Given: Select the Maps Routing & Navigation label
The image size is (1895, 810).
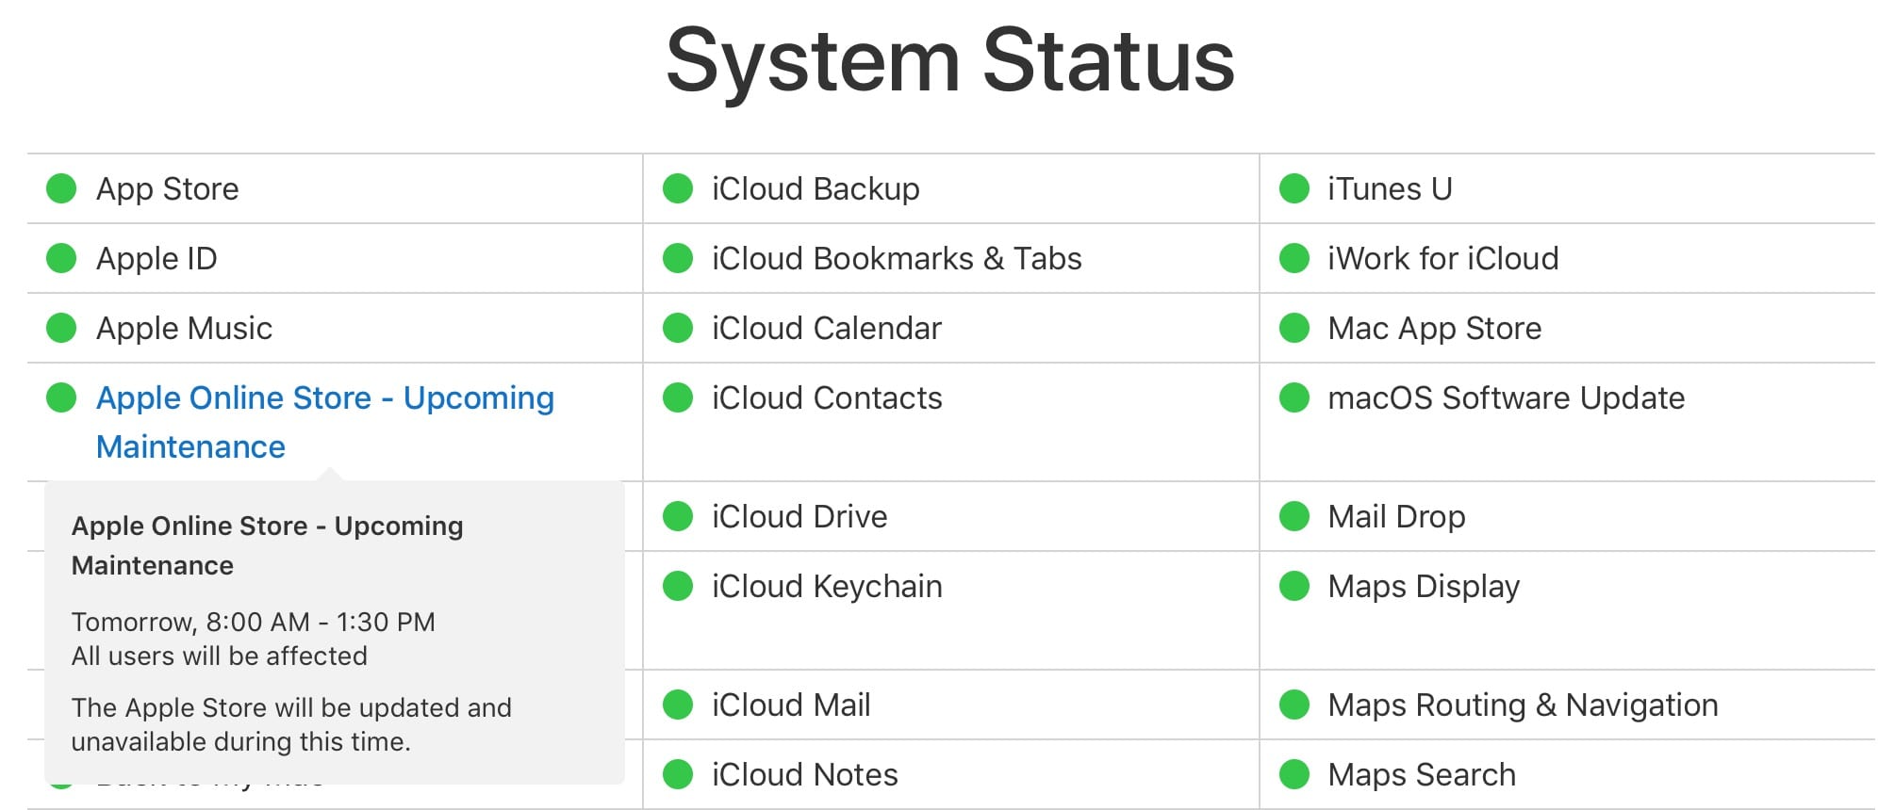Looking at the screenshot, I should (x=1523, y=705).
